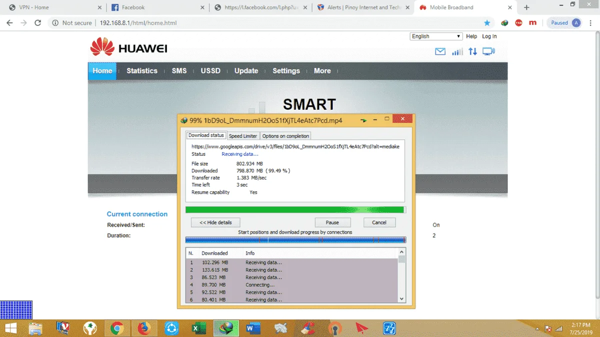This screenshot has height=337, width=600.
Task: Switch to Facebook browser tab
Action: pyautogui.click(x=157, y=7)
